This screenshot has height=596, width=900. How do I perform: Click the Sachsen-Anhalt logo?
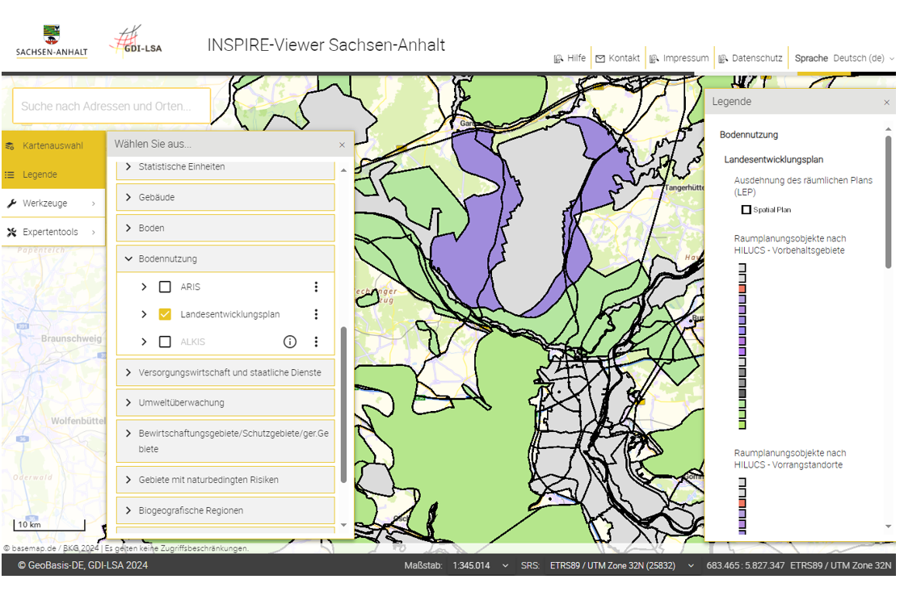tap(52, 42)
